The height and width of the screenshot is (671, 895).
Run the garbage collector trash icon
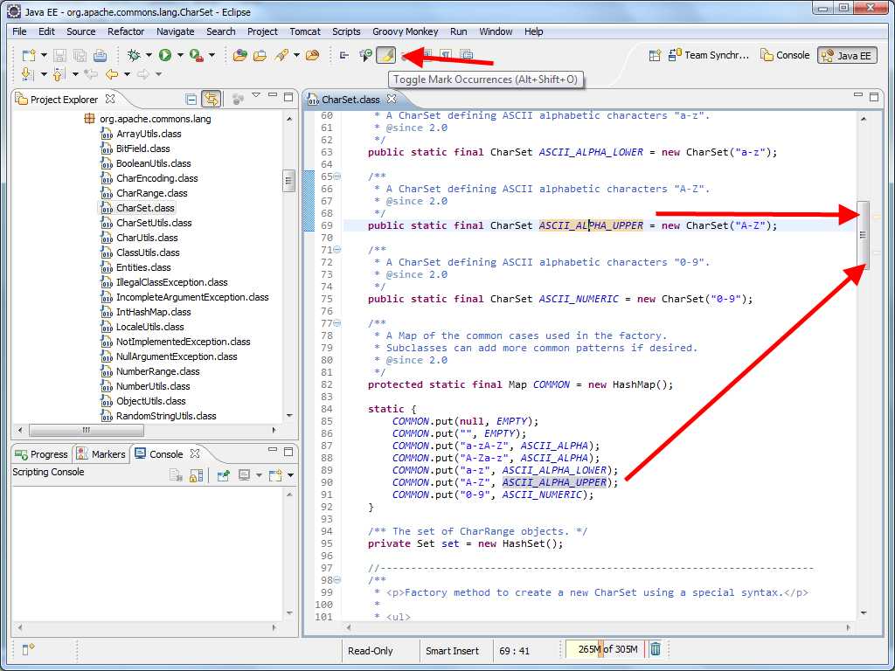click(x=656, y=649)
